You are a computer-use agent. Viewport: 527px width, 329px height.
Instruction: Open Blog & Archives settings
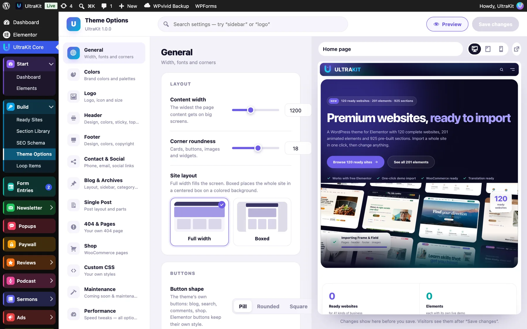[104, 184]
